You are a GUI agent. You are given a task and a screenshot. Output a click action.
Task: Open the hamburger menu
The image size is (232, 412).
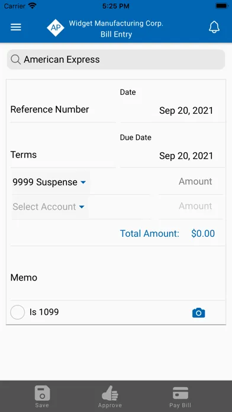coord(16,27)
